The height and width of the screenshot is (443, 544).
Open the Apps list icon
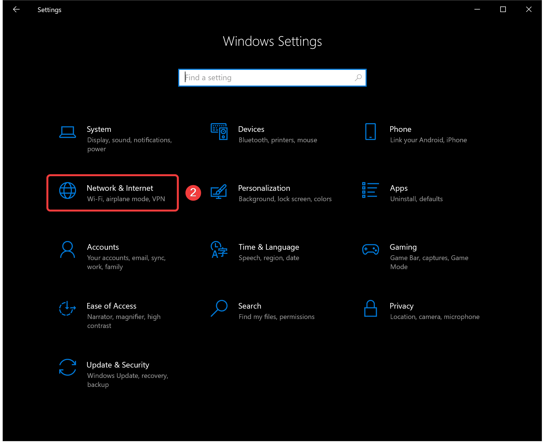[370, 190]
